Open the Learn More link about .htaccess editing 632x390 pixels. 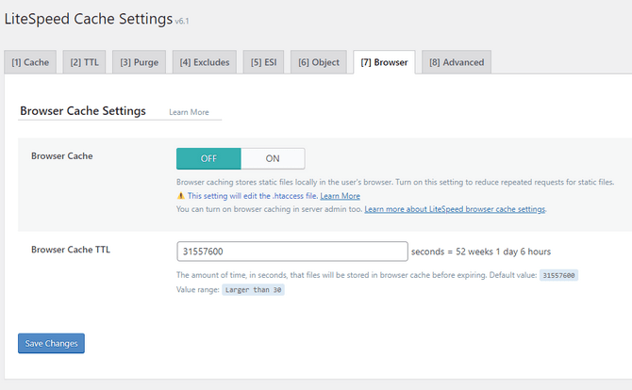(x=340, y=196)
